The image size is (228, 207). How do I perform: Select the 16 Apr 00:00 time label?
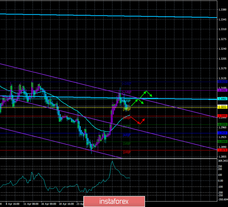pos(49,204)
